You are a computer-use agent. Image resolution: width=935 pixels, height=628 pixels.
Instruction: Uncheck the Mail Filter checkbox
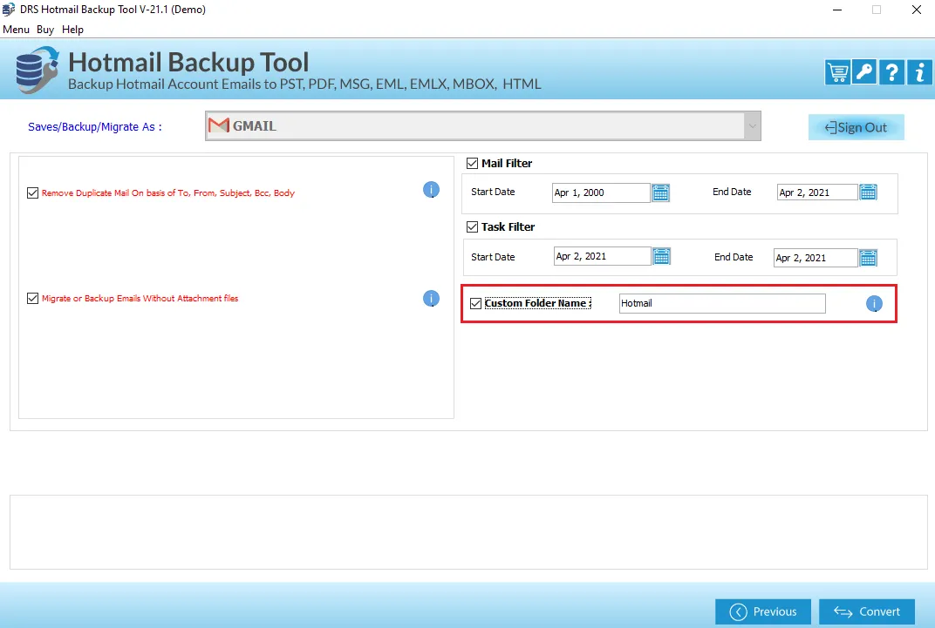tap(472, 163)
